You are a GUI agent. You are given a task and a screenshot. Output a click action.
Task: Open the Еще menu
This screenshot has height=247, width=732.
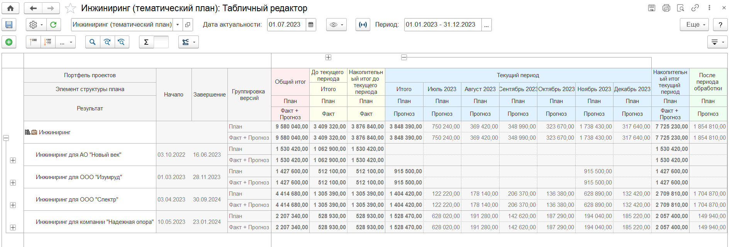694,25
